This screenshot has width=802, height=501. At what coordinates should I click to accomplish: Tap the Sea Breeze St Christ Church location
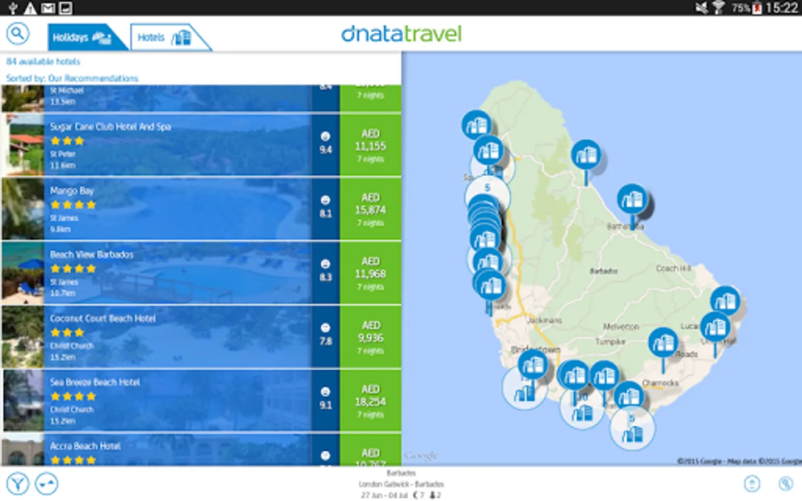[x=72, y=410]
